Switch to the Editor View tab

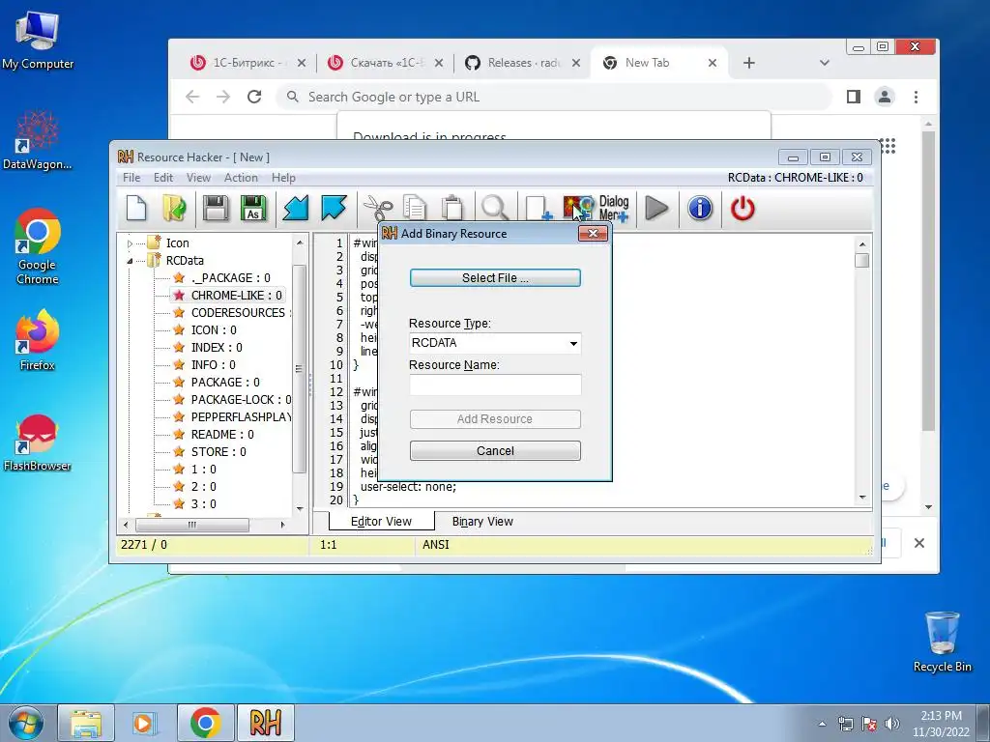[381, 522]
